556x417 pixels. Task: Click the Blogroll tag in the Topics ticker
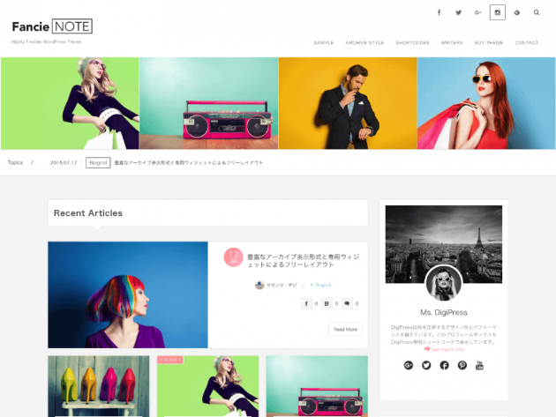(98, 162)
